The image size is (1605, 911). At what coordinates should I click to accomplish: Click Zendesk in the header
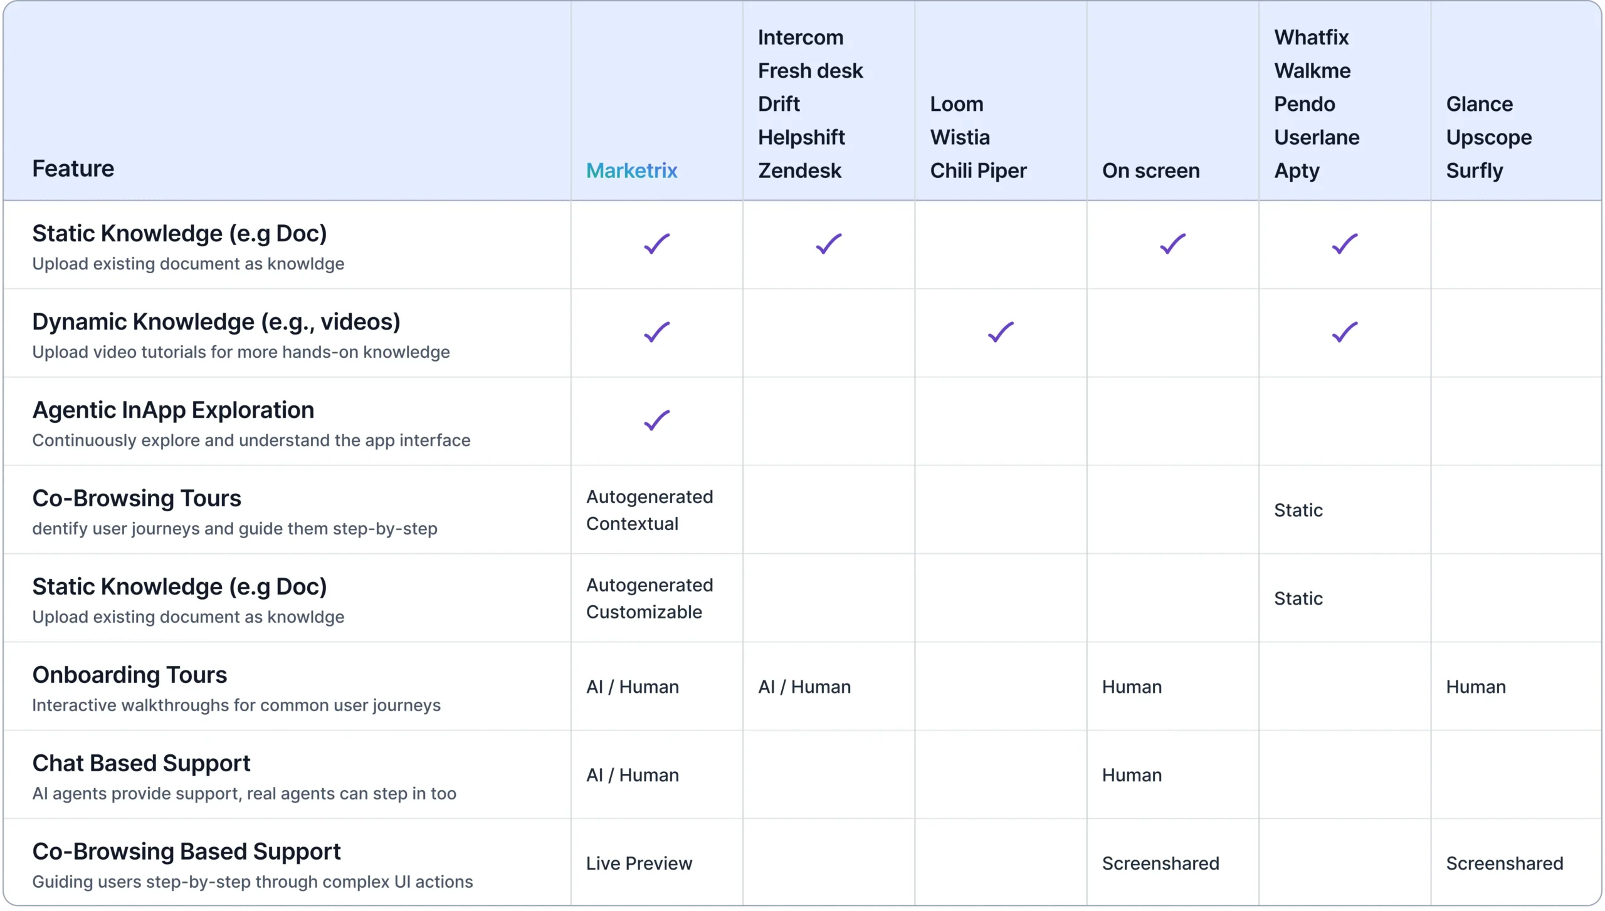(x=799, y=170)
